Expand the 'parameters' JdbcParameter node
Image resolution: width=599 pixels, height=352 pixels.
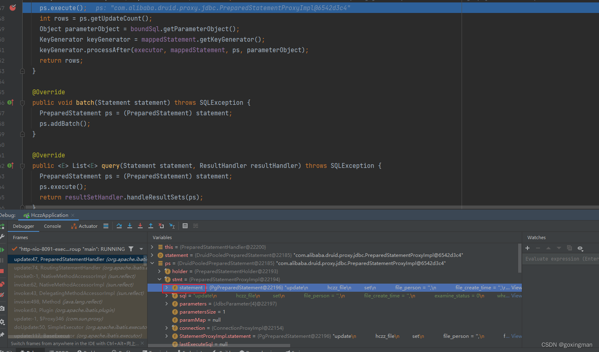tap(167, 304)
